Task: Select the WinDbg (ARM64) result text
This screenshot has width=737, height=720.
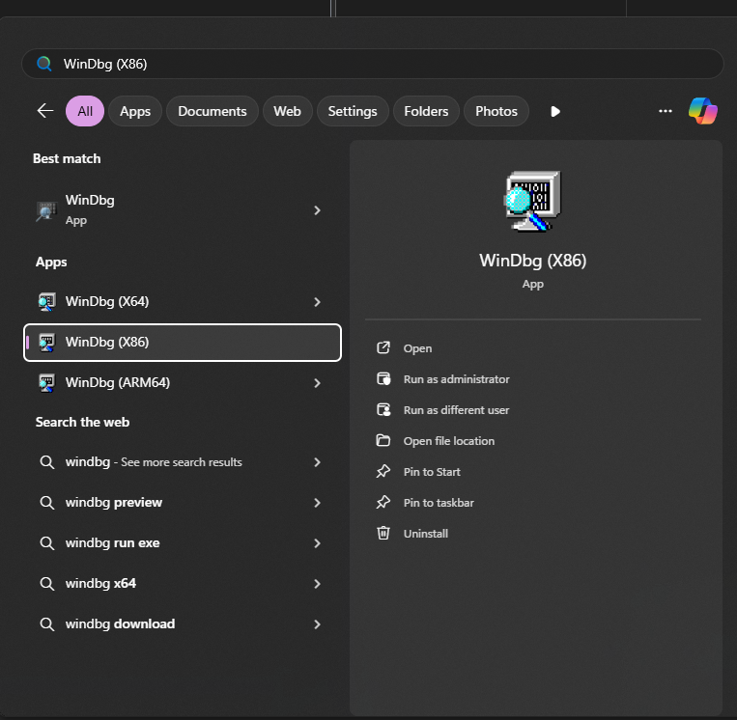Action: click(118, 382)
